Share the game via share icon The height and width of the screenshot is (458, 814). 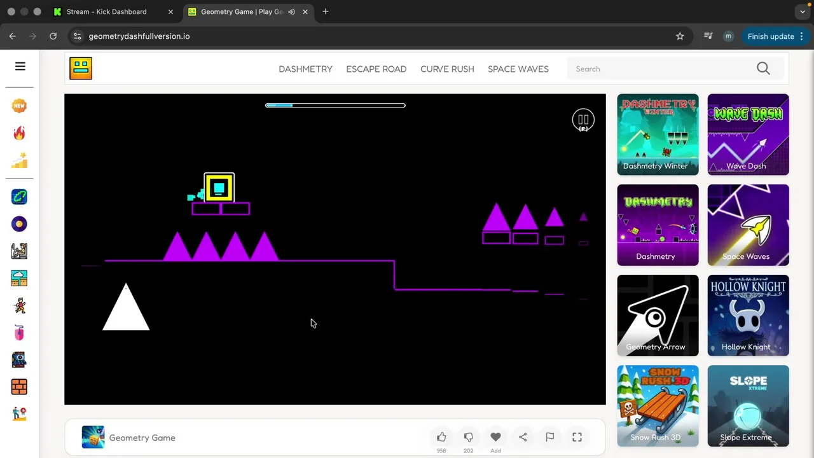(523, 437)
